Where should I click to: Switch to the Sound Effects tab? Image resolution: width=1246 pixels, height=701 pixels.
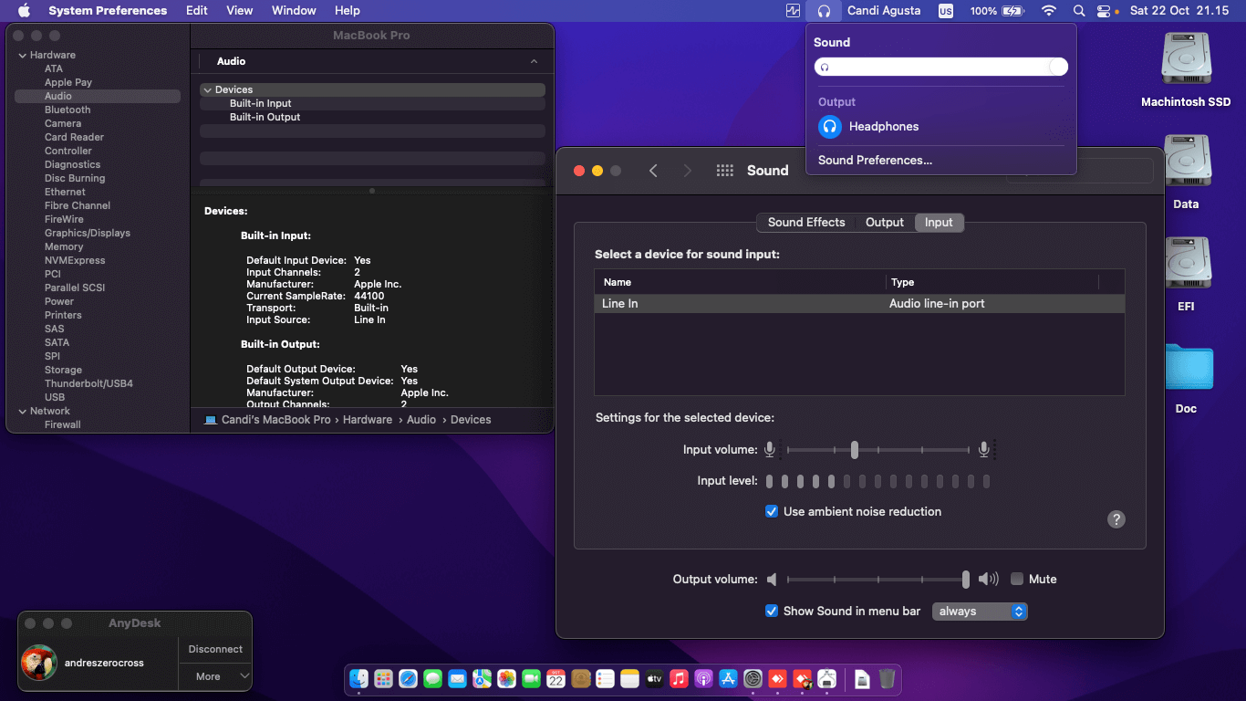[806, 223]
